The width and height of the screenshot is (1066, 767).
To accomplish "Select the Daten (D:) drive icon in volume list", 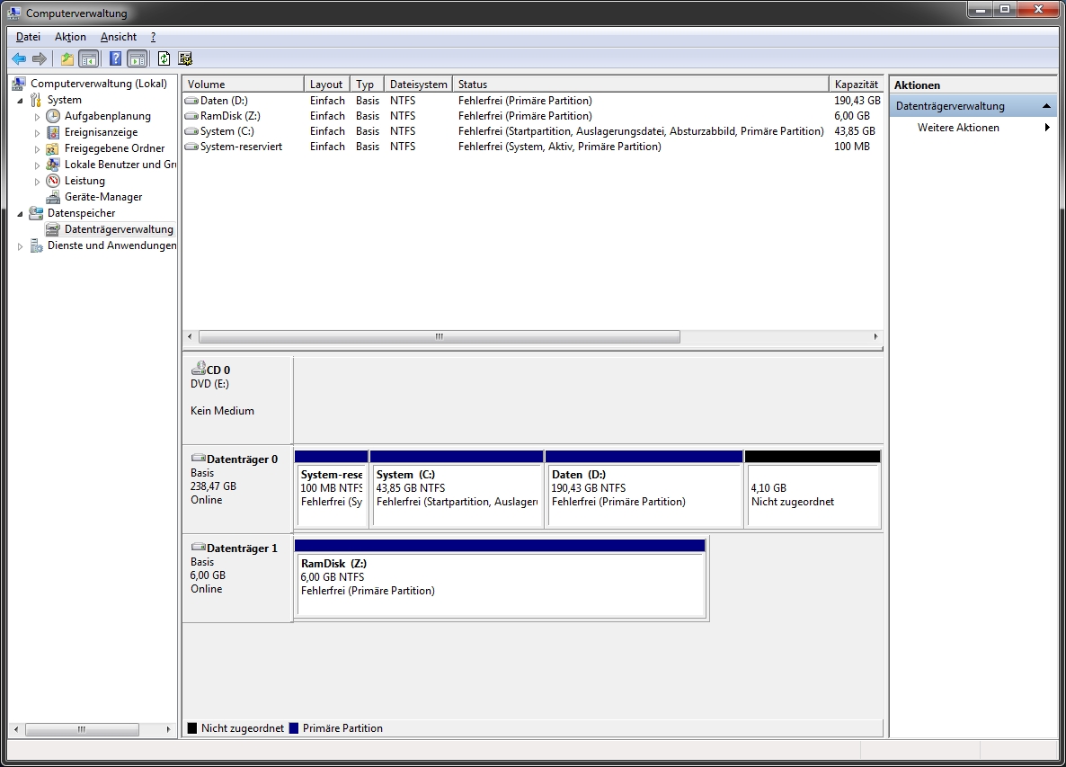I will [x=191, y=101].
